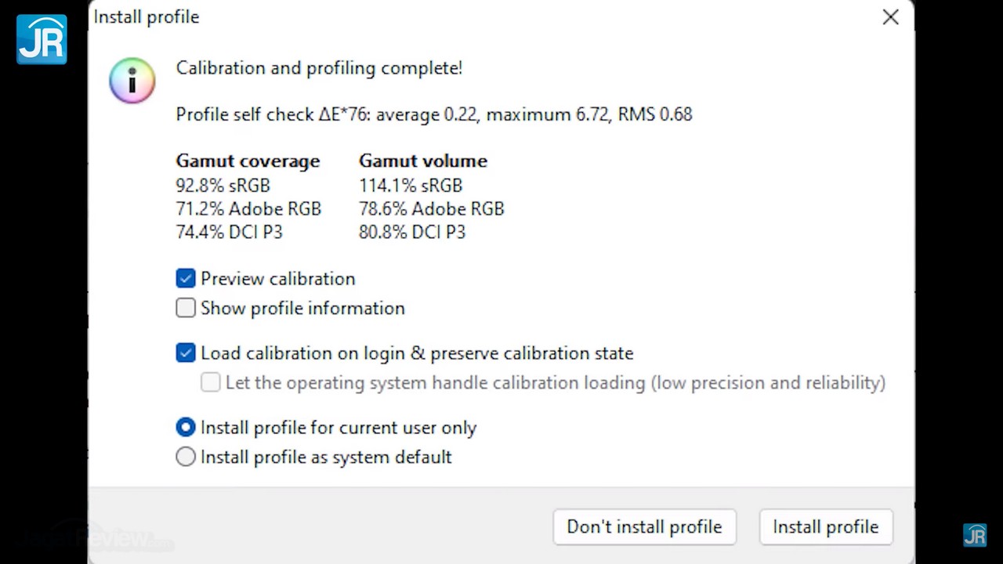This screenshot has height=564, width=1003.
Task: Check Let the operating system handle calibration
Action: pyautogui.click(x=211, y=382)
